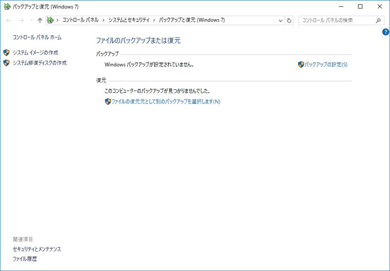Click the back navigation arrow

[x=8, y=20]
